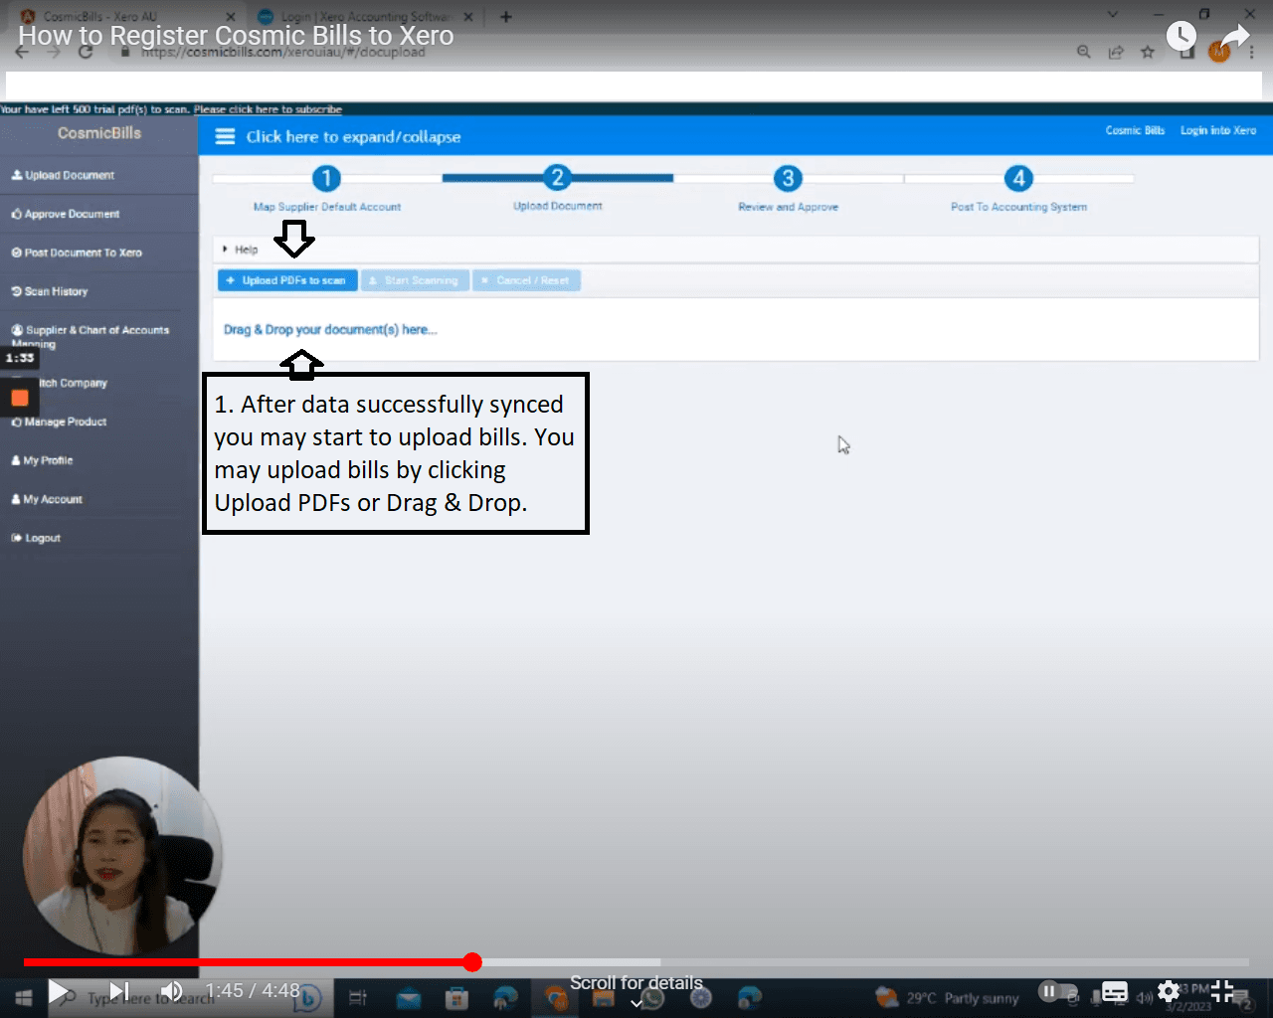Click the Watch later clock icon
The image size is (1273, 1018).
(1181, 37)
